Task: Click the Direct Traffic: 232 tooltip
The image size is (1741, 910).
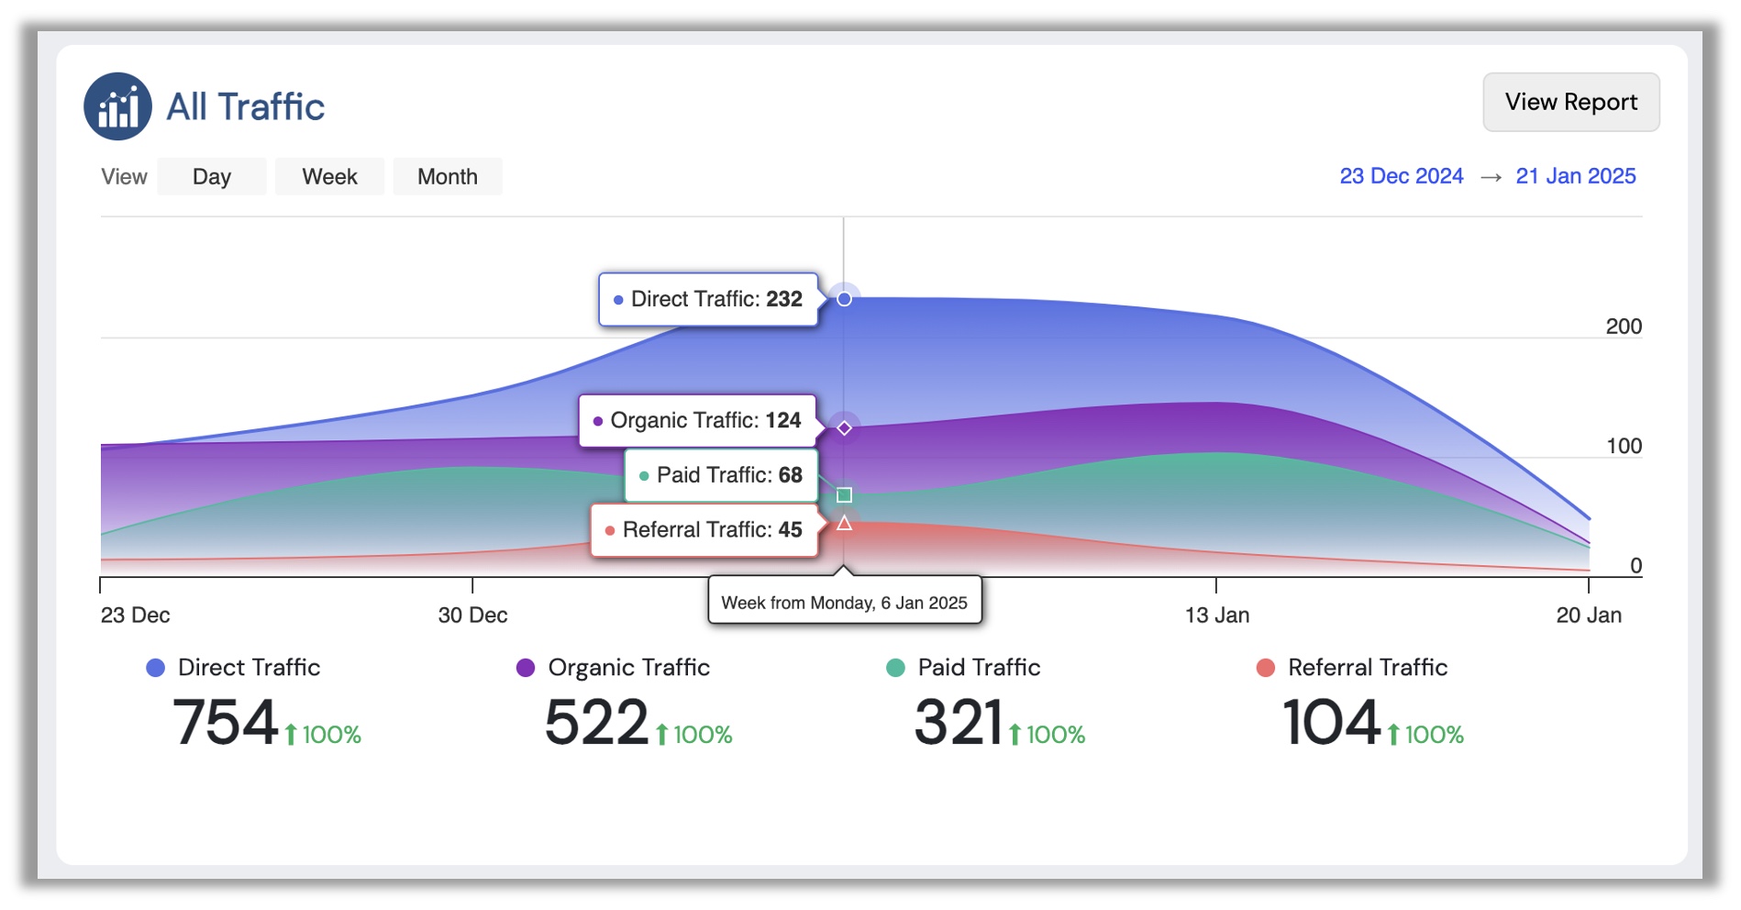Action: [707, 299]
